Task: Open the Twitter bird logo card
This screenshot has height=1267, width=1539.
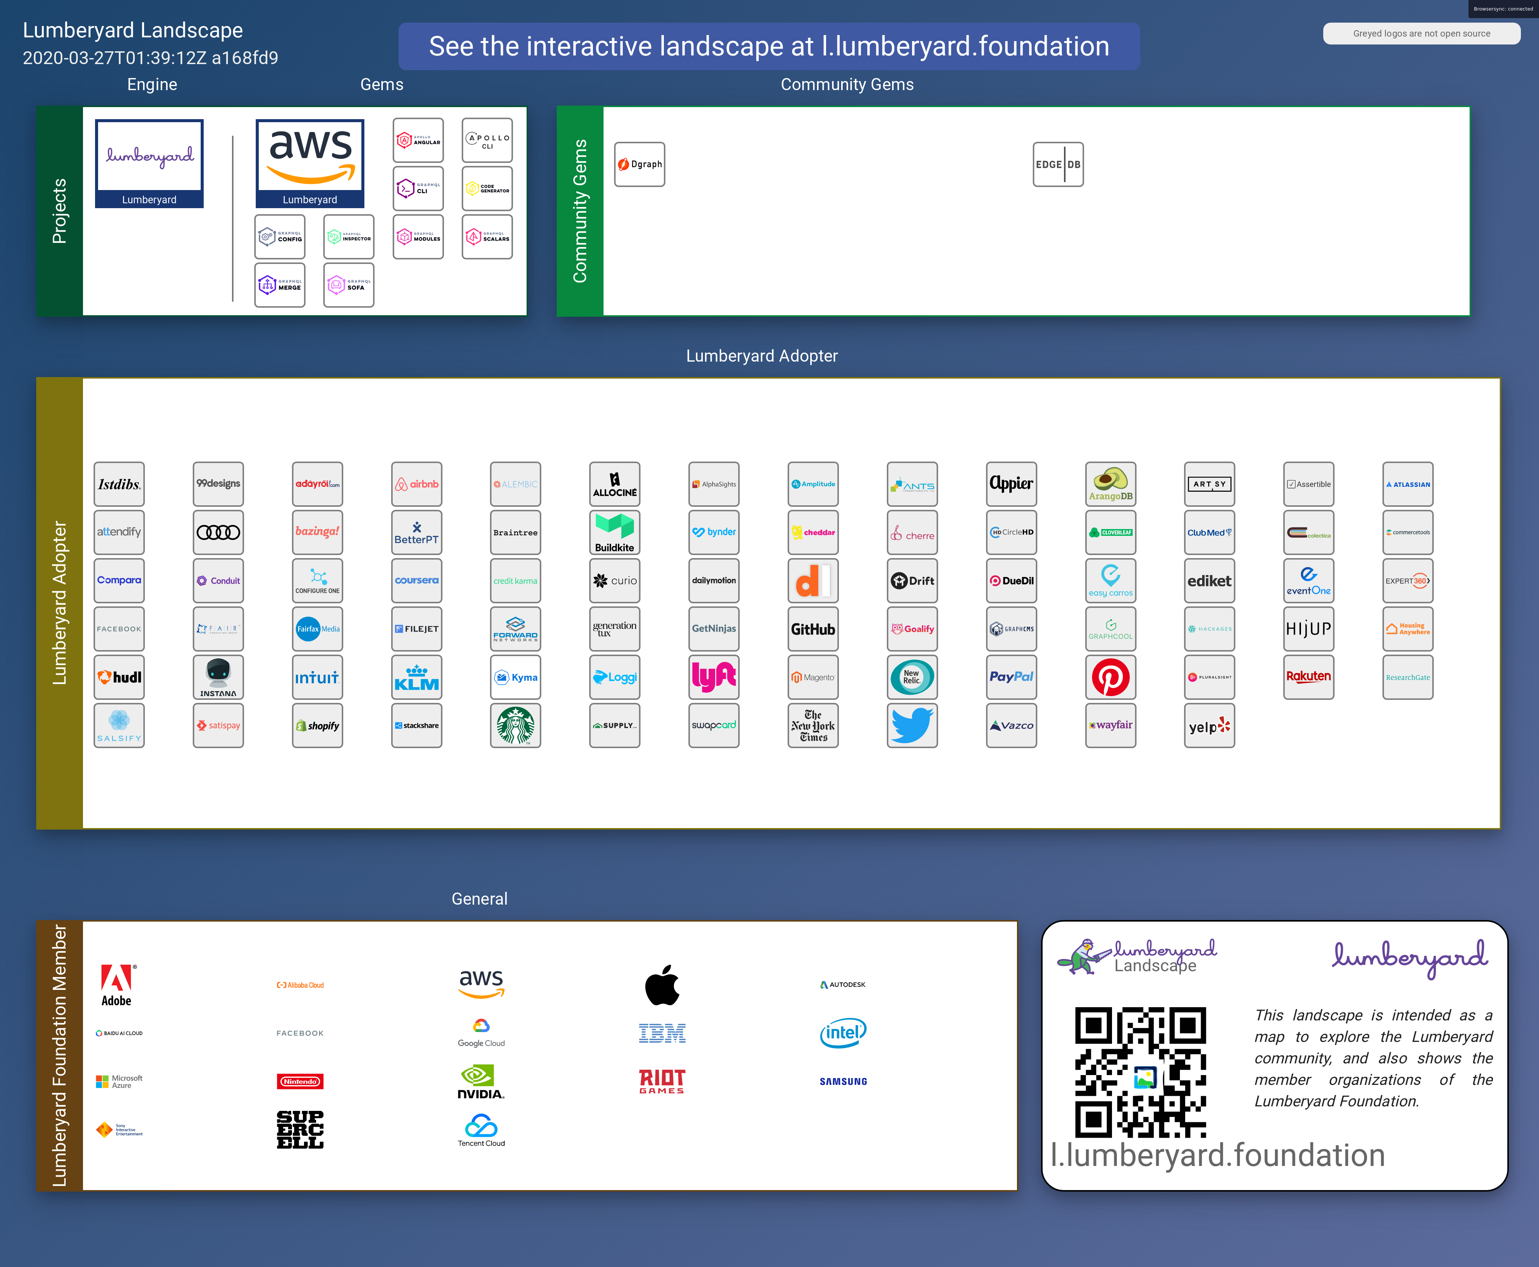Action: click(912, 726)
